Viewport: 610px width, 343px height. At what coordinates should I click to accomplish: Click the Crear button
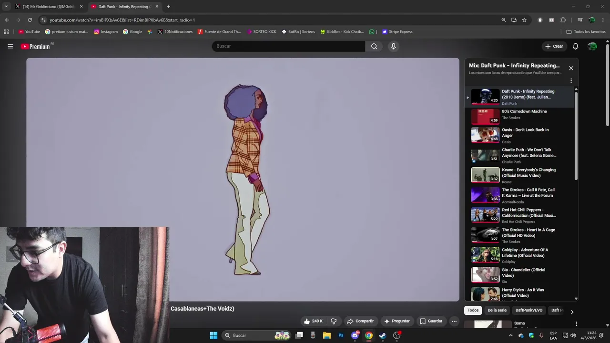pos(554,46)
